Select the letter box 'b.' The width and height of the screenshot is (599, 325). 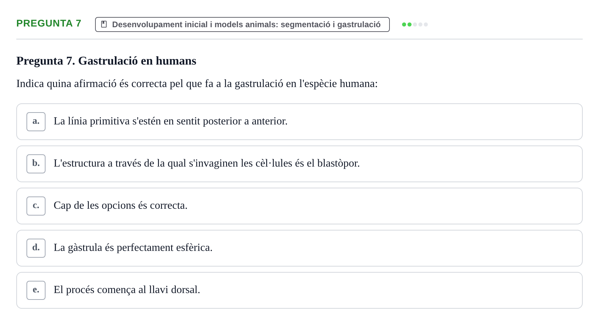tap(36, 164)
